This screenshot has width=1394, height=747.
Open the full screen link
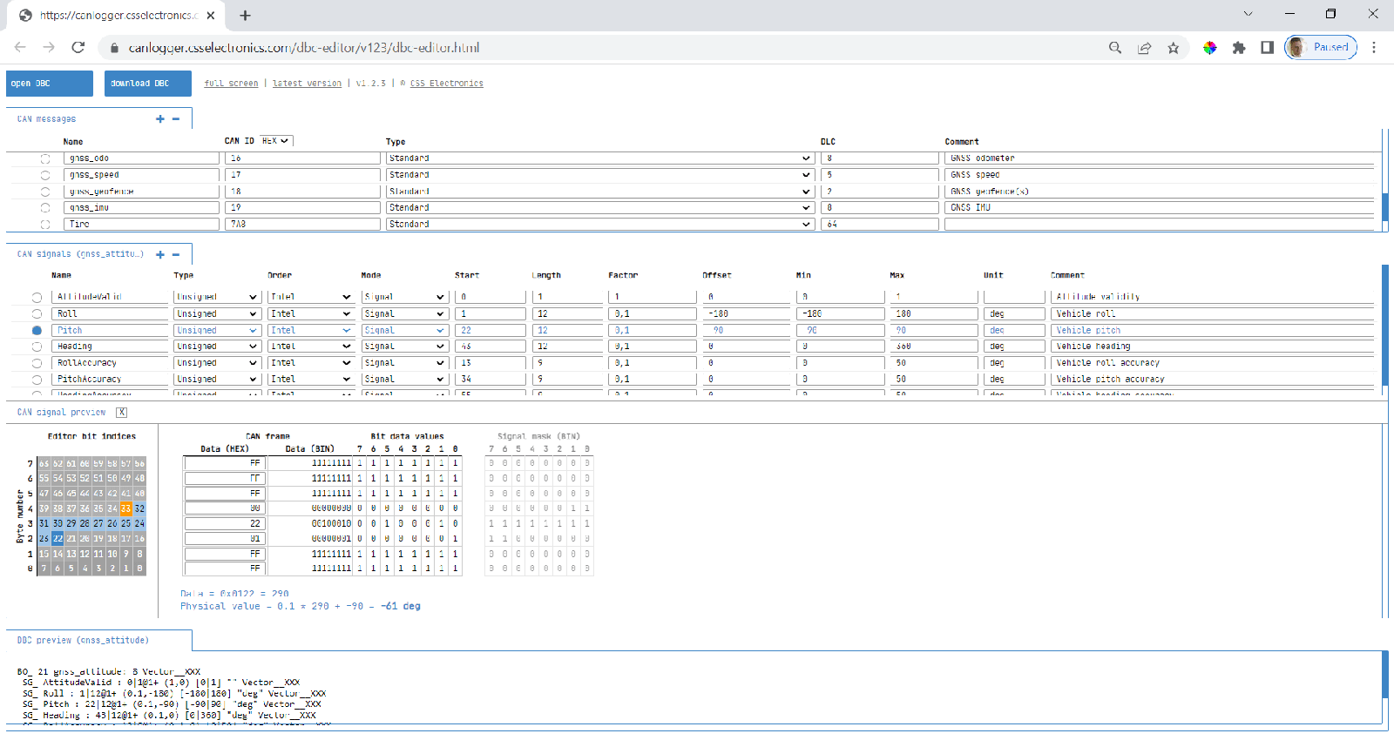tap(231, 84)
